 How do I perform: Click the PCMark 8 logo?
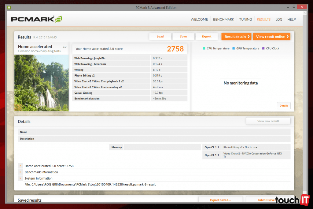click(x=37, y=19)
